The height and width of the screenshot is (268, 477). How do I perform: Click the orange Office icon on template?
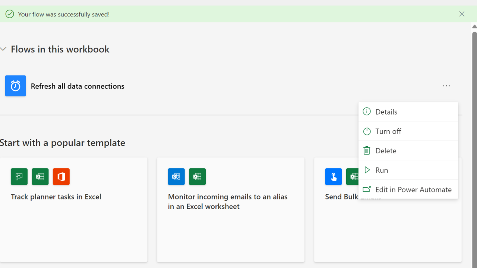[x=61, y=177]
